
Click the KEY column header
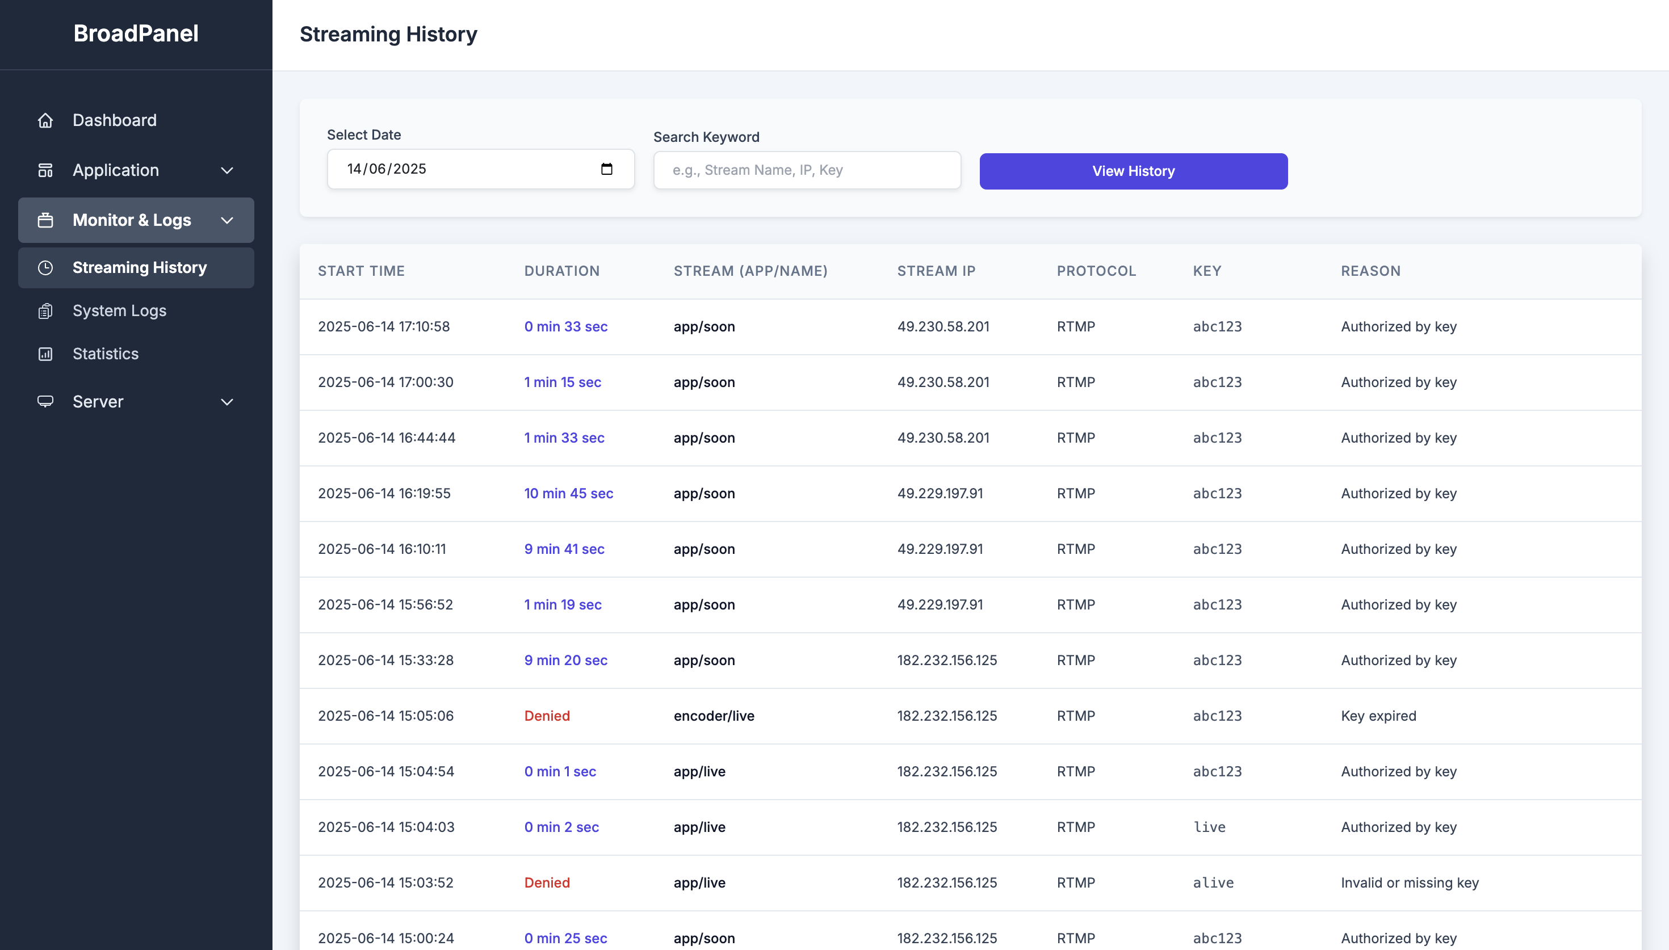(1207, 271)
